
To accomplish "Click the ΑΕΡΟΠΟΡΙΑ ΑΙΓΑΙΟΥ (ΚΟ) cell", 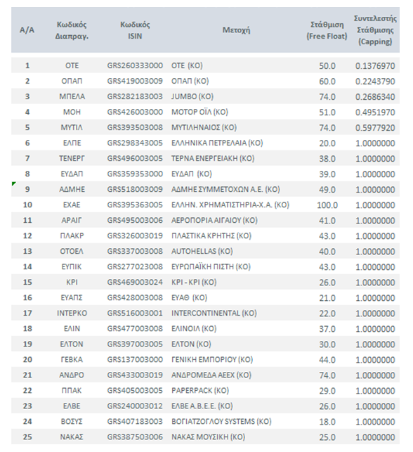I will click(214, 220).
